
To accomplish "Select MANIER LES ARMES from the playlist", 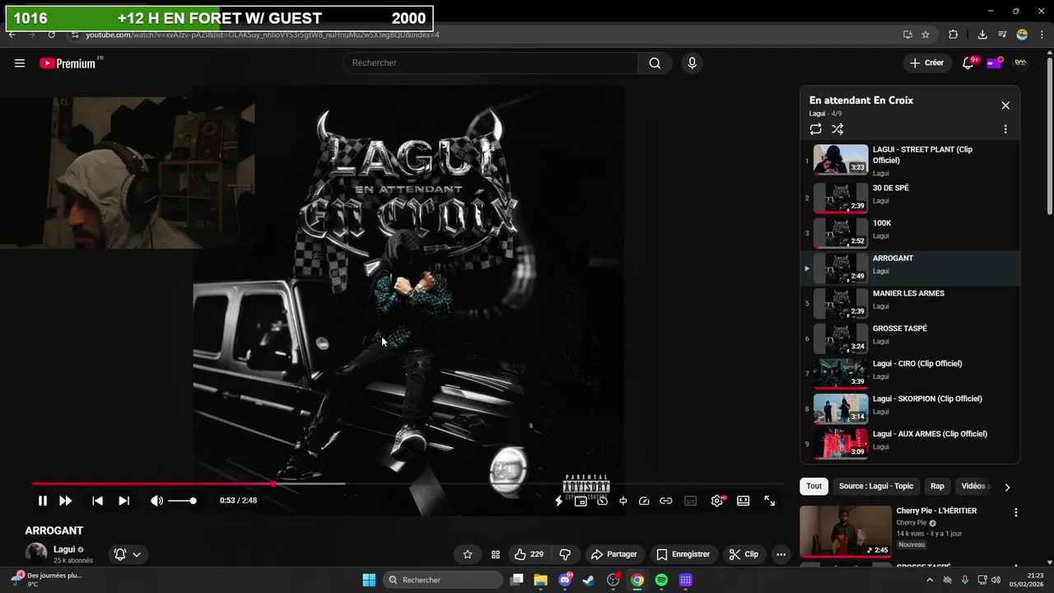I will [910, 303].
